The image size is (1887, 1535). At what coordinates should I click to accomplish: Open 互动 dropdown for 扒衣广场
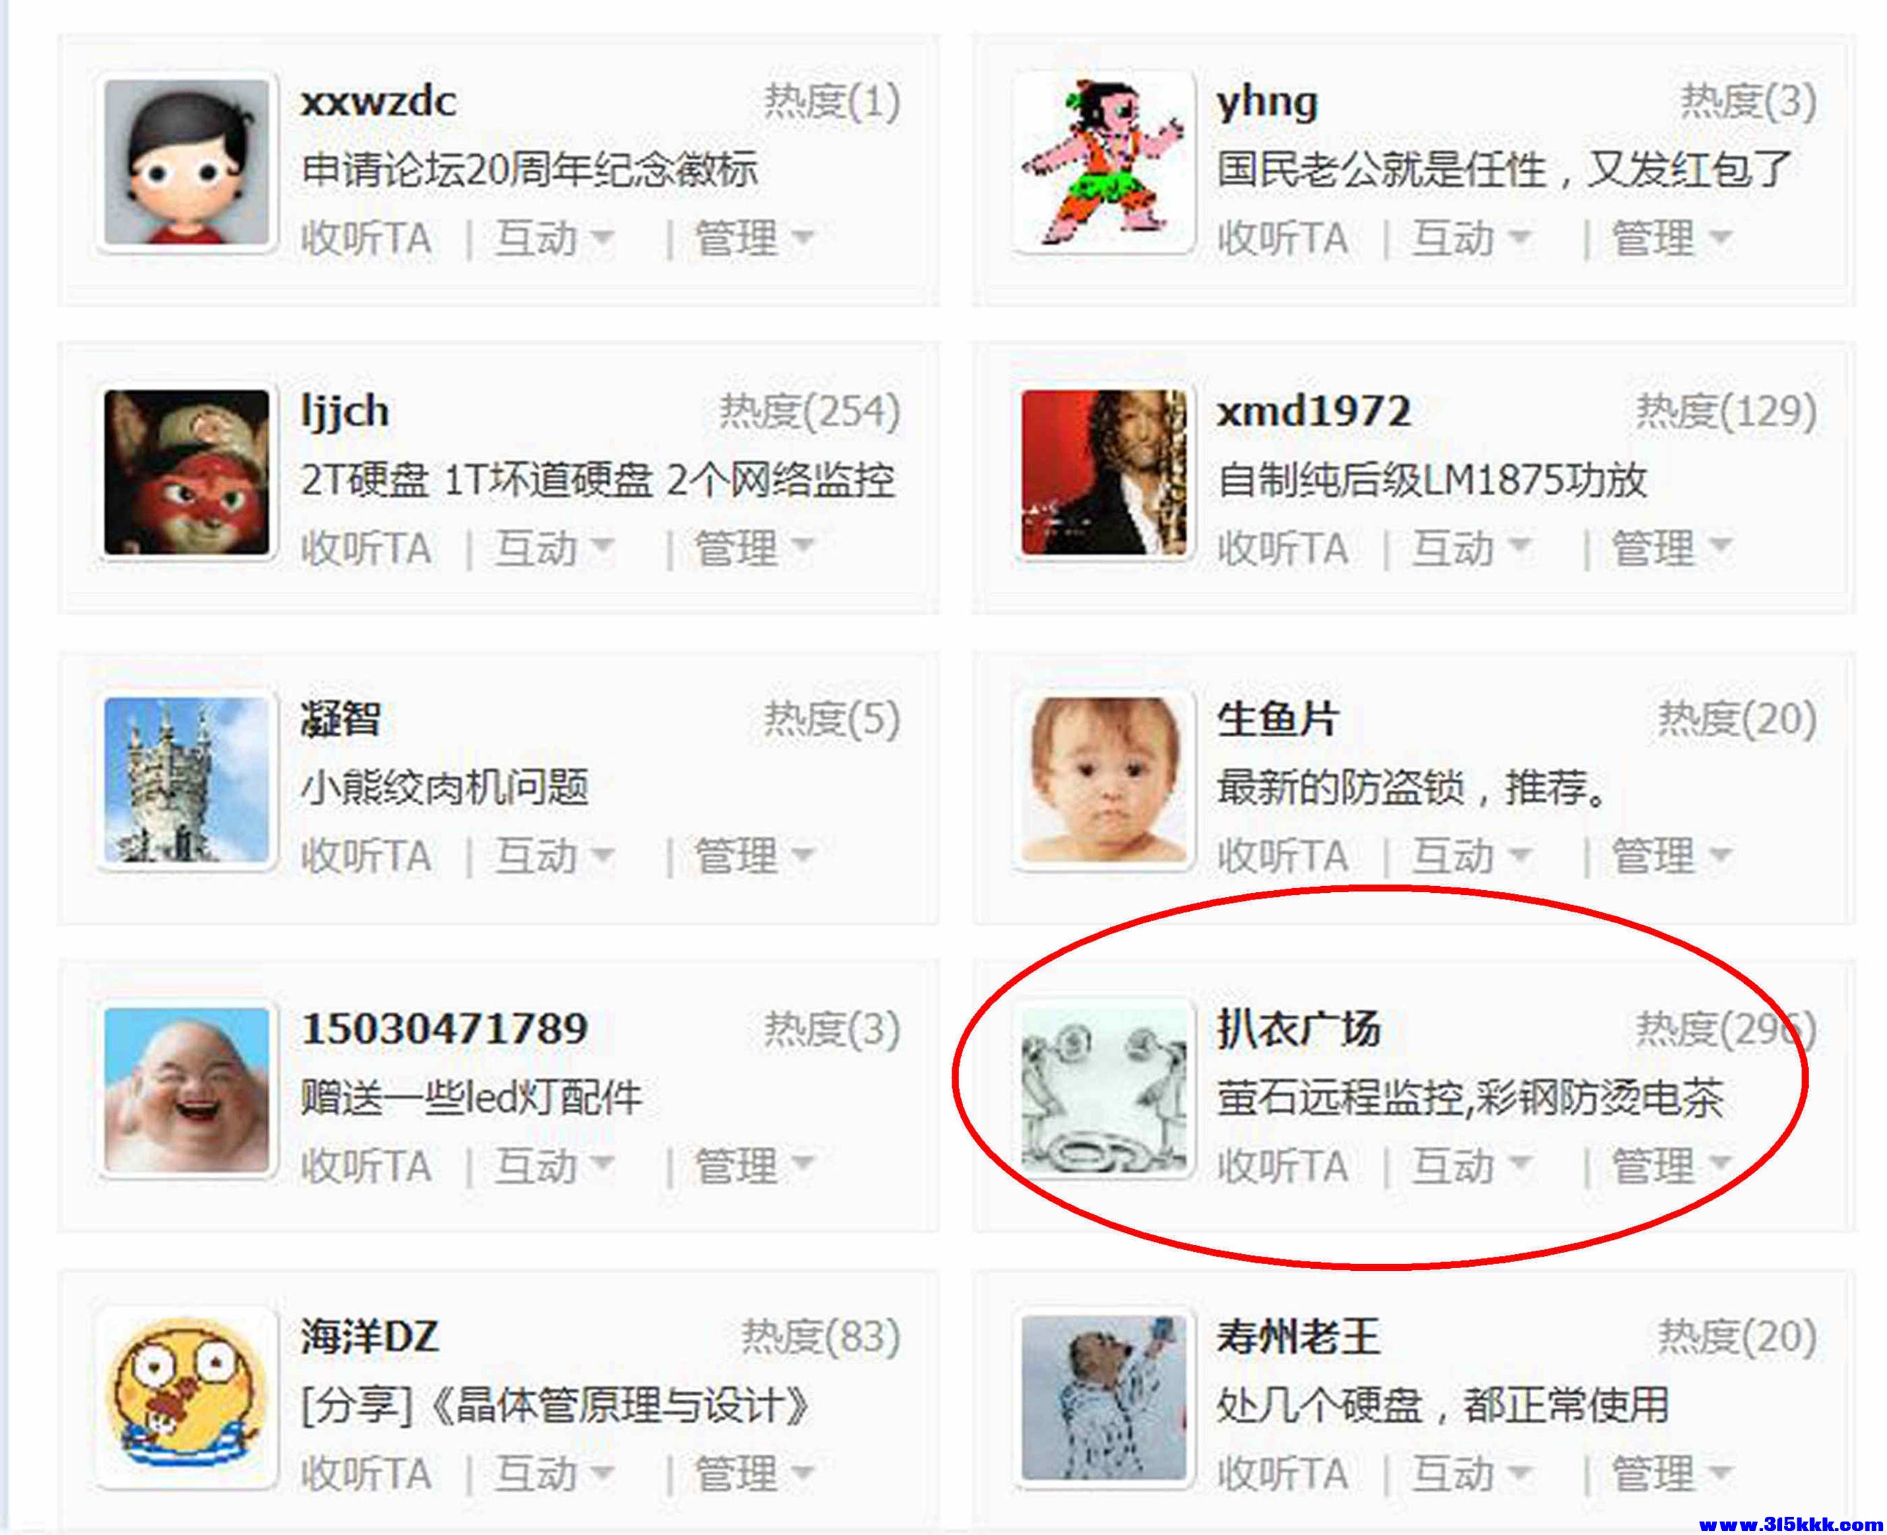coord(1471,1165)
